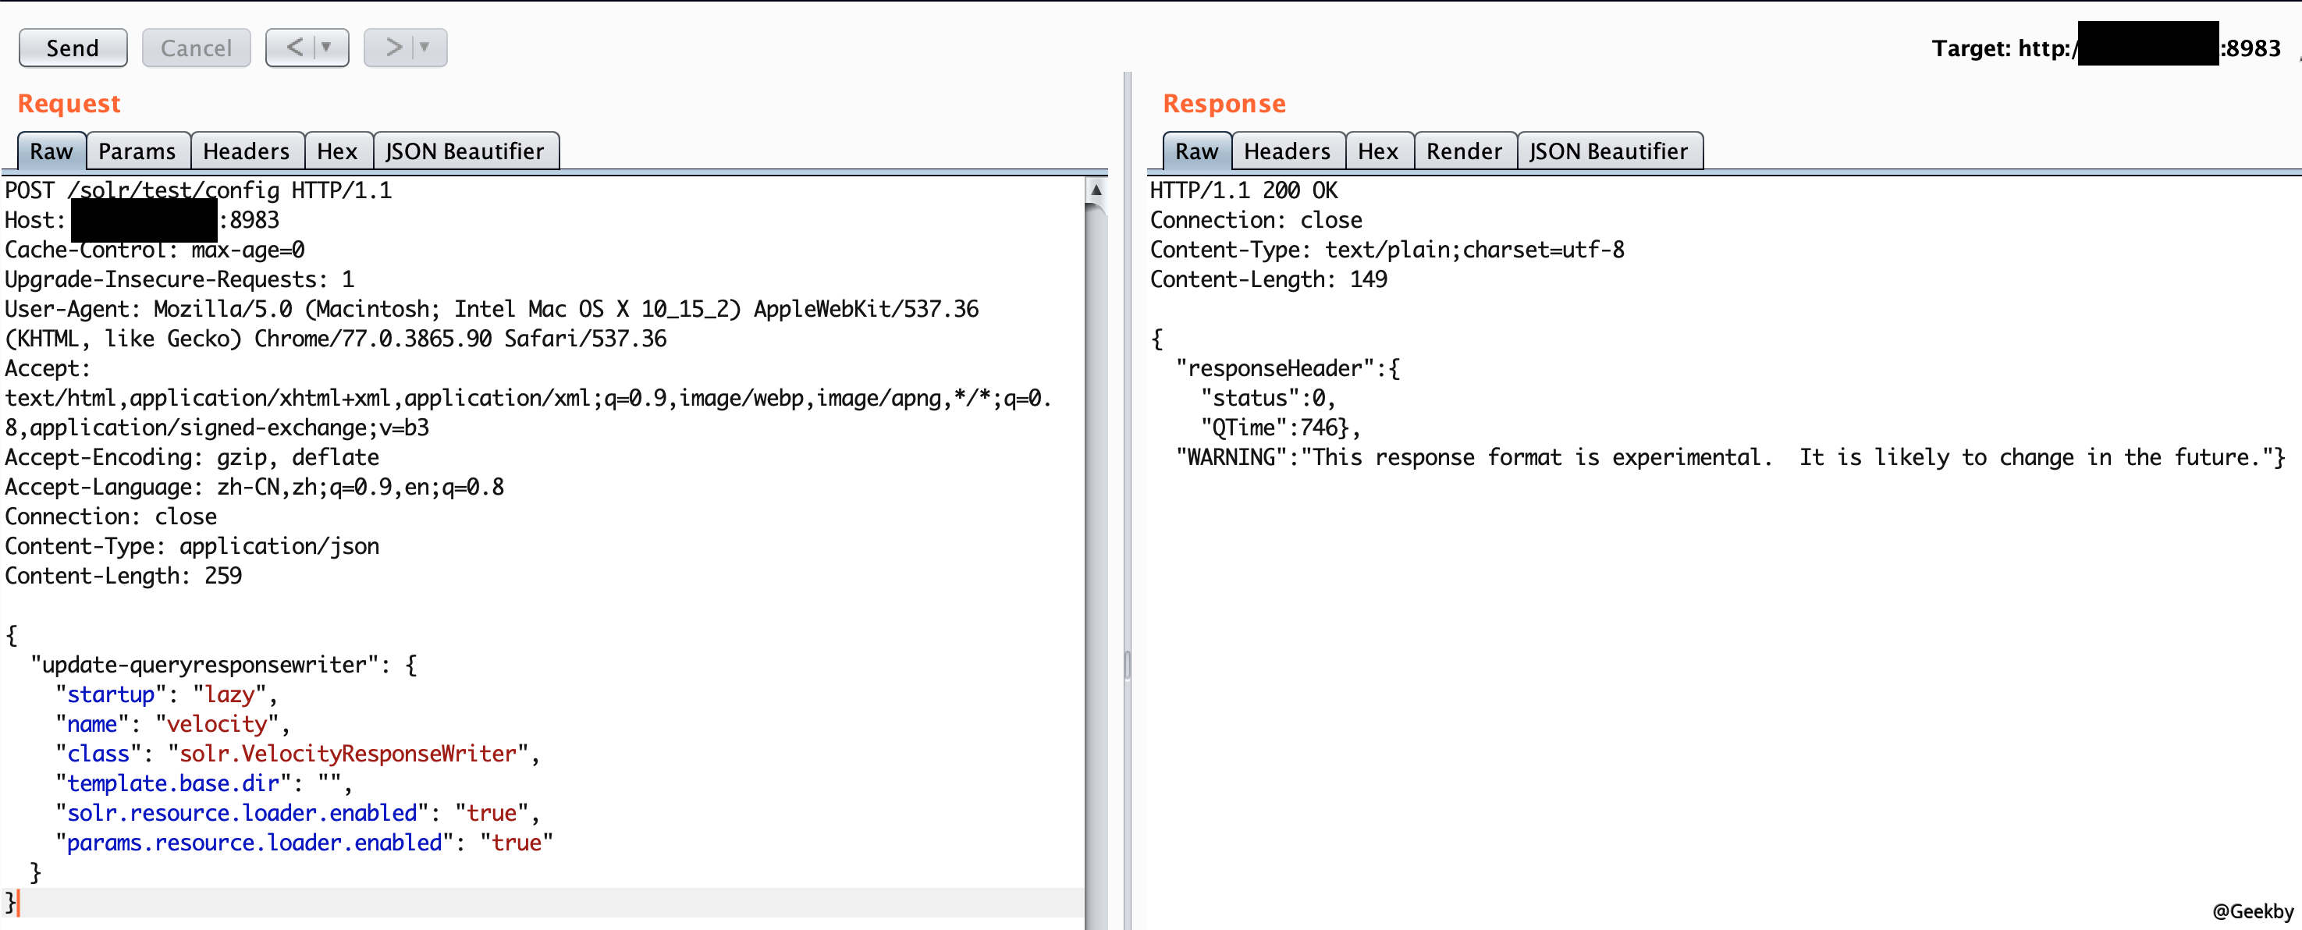Click the "name": "velocity" line
The image size is (2302, 930).
pyautogui.click(x=172, y=723)
